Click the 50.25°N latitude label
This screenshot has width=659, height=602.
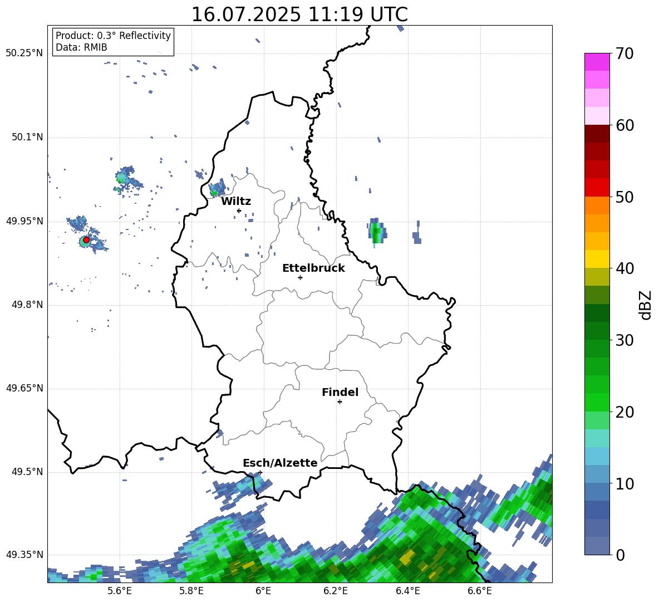click(24, 53)
